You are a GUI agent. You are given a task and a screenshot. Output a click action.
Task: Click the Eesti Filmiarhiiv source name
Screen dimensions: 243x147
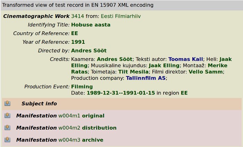pos(121,16)
